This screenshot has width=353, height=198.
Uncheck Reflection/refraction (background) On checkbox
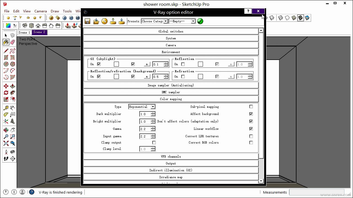99,76
